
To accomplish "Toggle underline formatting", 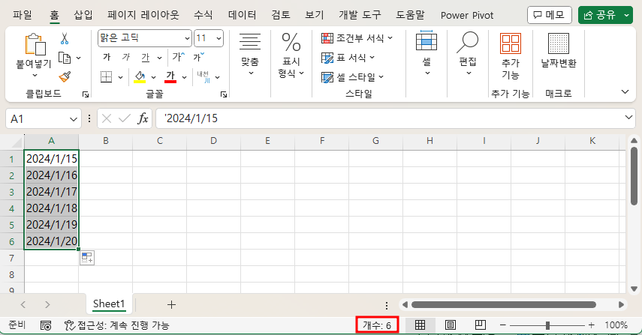I will 146,58.
